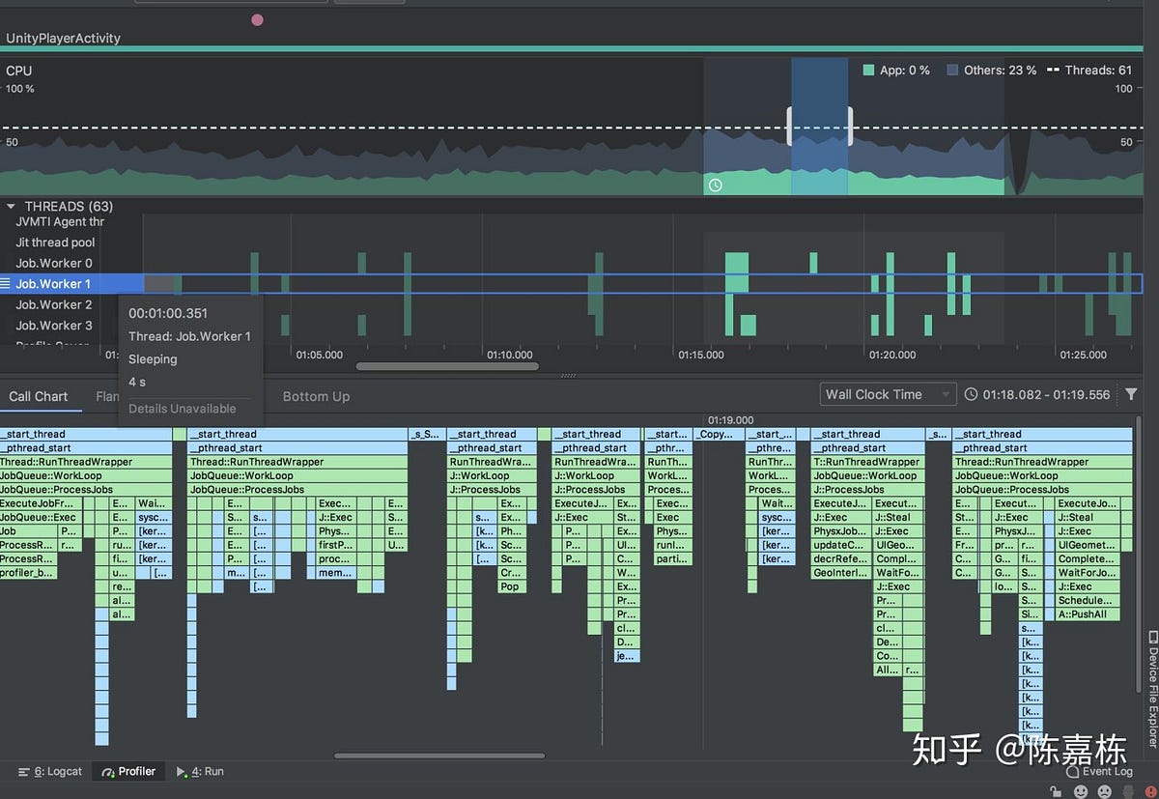
Task: Click the happy face feedback icon
Action: (x=1079, y=791)
